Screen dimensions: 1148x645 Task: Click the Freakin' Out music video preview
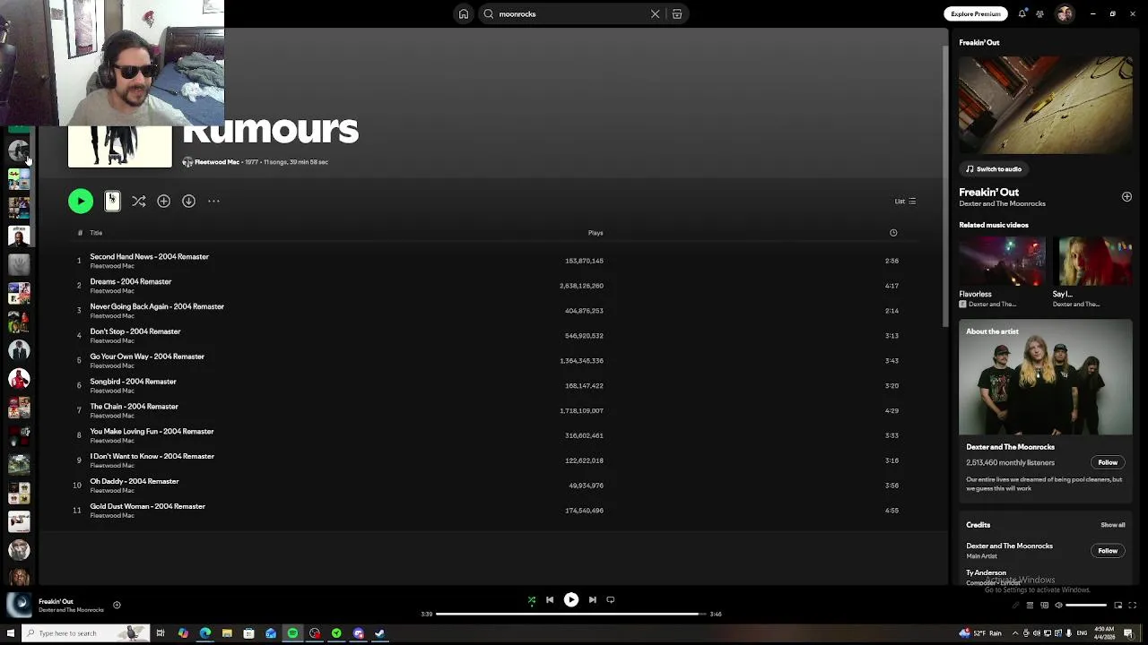(1046, 106)
